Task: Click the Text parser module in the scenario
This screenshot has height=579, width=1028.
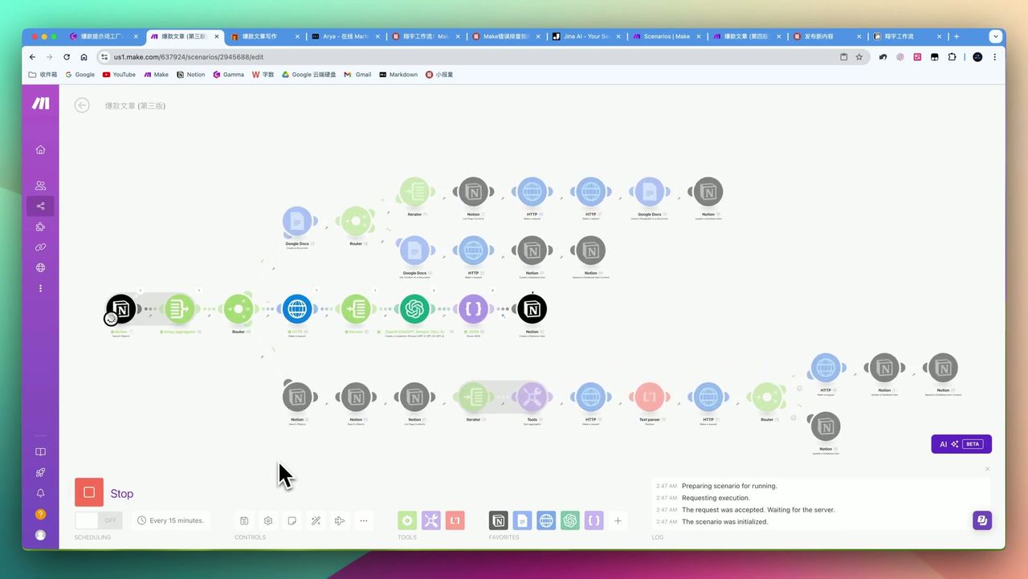Action: coord(649,396)
